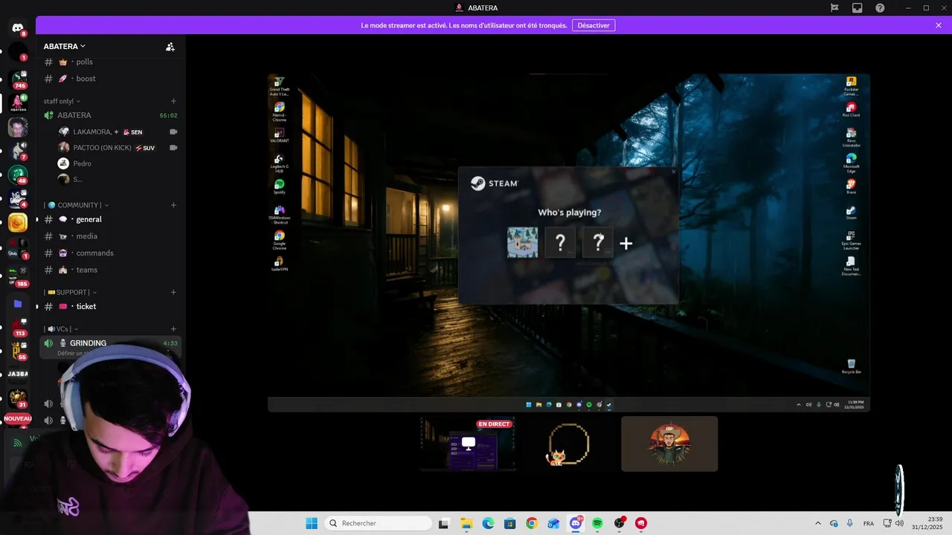The image size is (952, 535).
Task: Collapse the staff only! category
Action: click(62, 101)
